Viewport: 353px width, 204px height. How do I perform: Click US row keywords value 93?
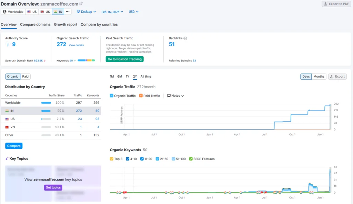[x=97, y=119]
